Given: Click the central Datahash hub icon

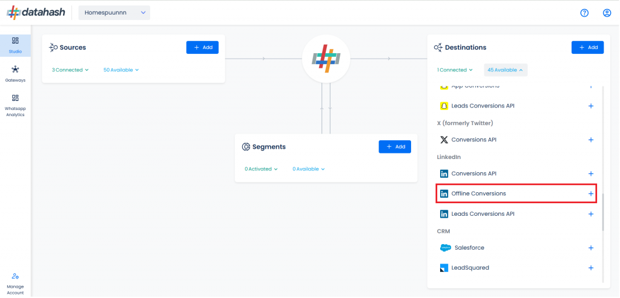Looking at the screenshot, I should click(x=326, y=59).
